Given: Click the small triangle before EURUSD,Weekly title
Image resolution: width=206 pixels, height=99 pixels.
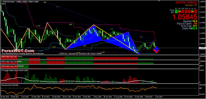Looking at the screenshot, I should [x=2, y=2].
